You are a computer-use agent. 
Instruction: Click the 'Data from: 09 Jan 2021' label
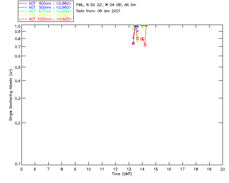[x=98, y=11]
